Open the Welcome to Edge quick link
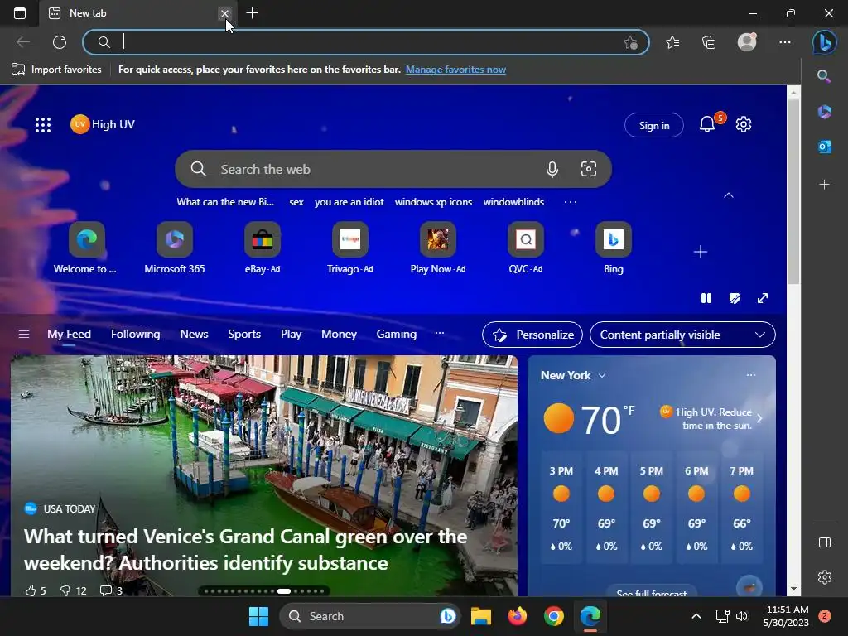 pos(86,248)
